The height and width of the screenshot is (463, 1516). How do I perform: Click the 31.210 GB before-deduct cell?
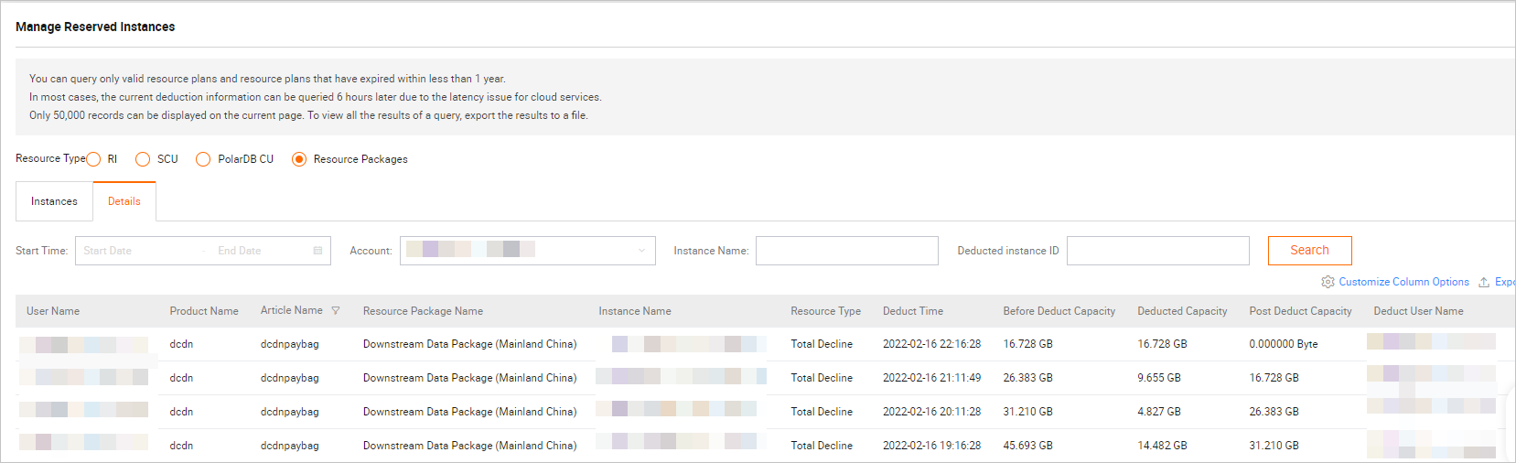click(1027, 412)
